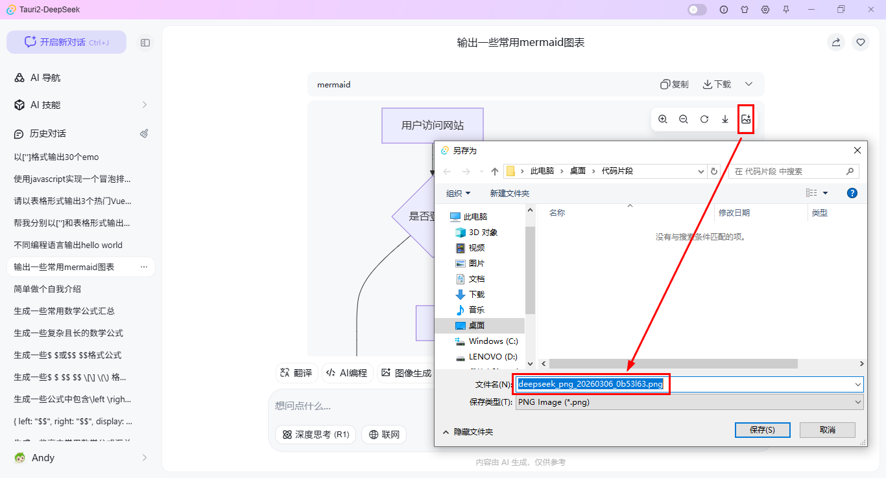
Task: Open the dropdown arrow next to 下载
Action: click(749, 84)
